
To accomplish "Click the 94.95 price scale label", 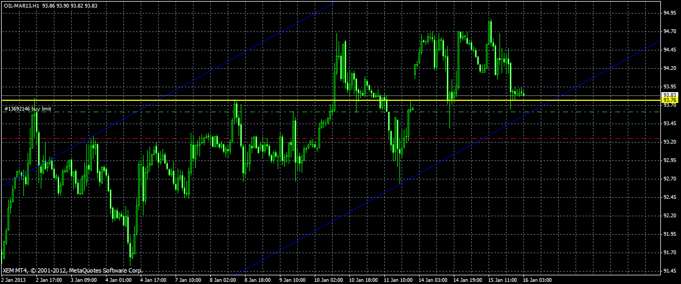I will pyautogui.click(x=669, y=12).
